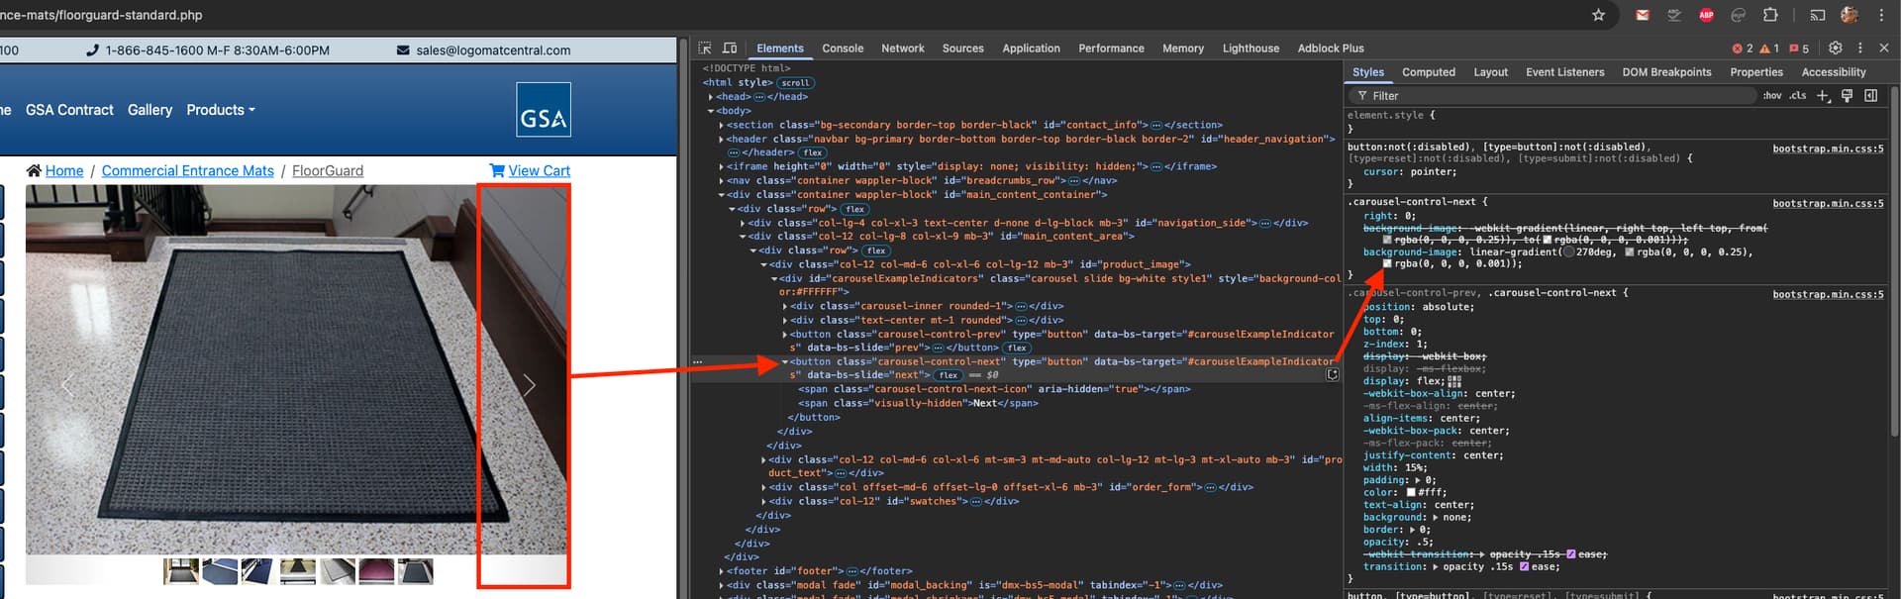Click the next-slide chevron on the carousel
1901x599 pixels.
[529, 385]
